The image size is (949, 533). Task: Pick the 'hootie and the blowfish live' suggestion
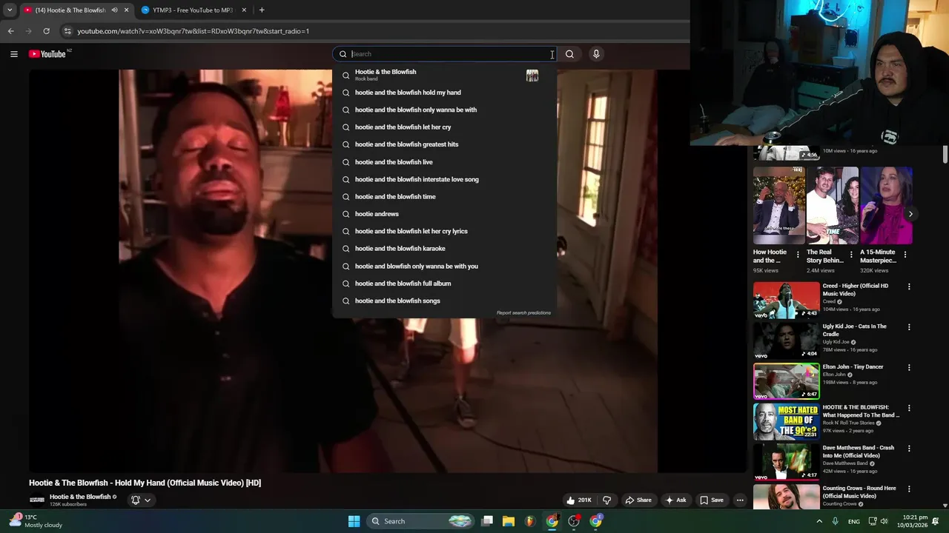(x=444, y=162)
